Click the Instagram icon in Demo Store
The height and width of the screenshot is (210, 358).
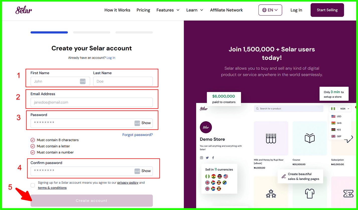tap(201, 158)
